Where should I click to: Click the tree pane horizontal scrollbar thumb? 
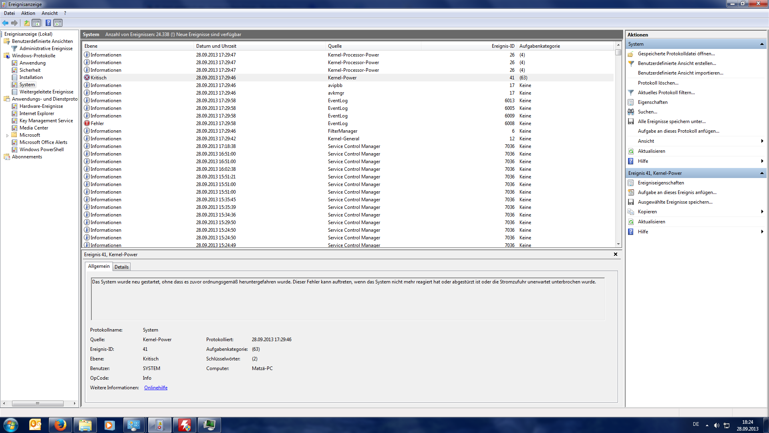point(38,403)
